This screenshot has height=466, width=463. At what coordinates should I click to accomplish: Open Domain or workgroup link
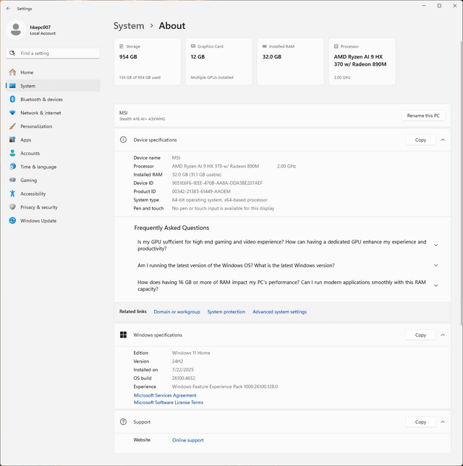pyautogui.click(x=177, y=312)
